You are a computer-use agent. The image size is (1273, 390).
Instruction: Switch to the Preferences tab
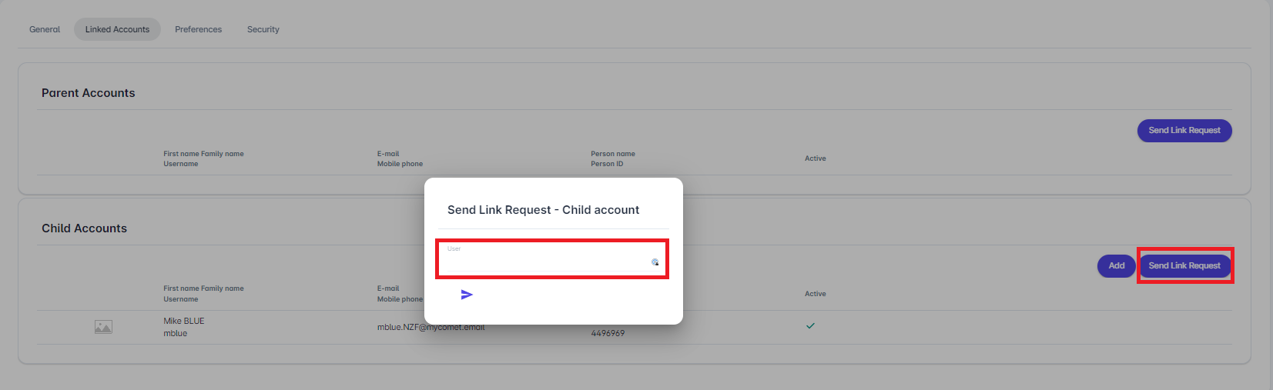pyautogui.click(x=198, y=29)
